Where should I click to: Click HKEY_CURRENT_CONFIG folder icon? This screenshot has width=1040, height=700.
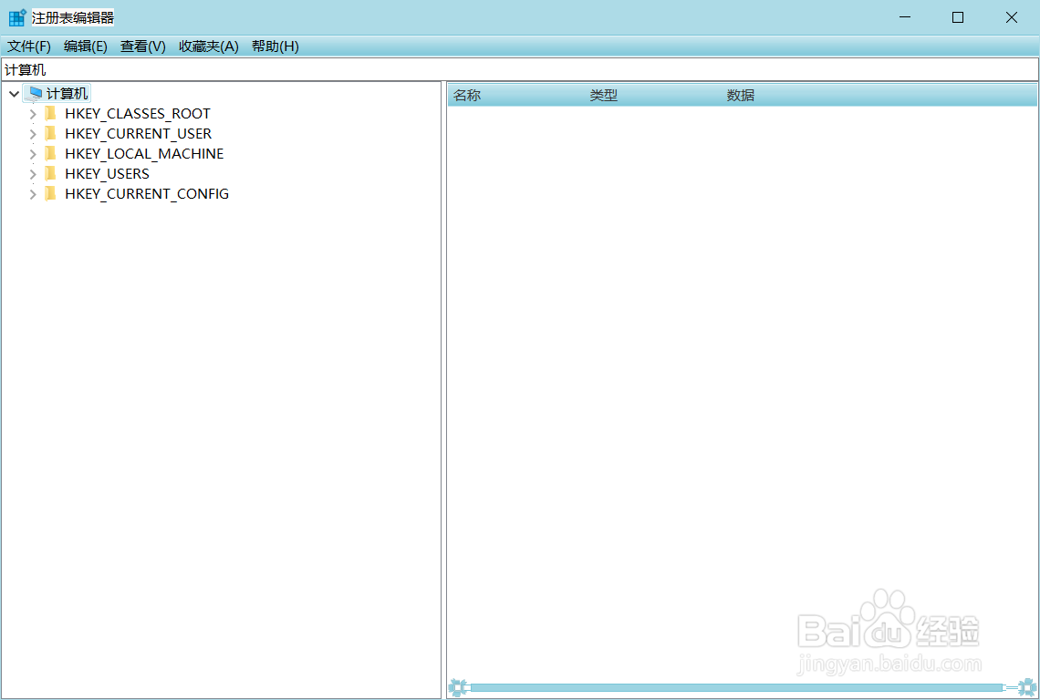click(50, 193)
